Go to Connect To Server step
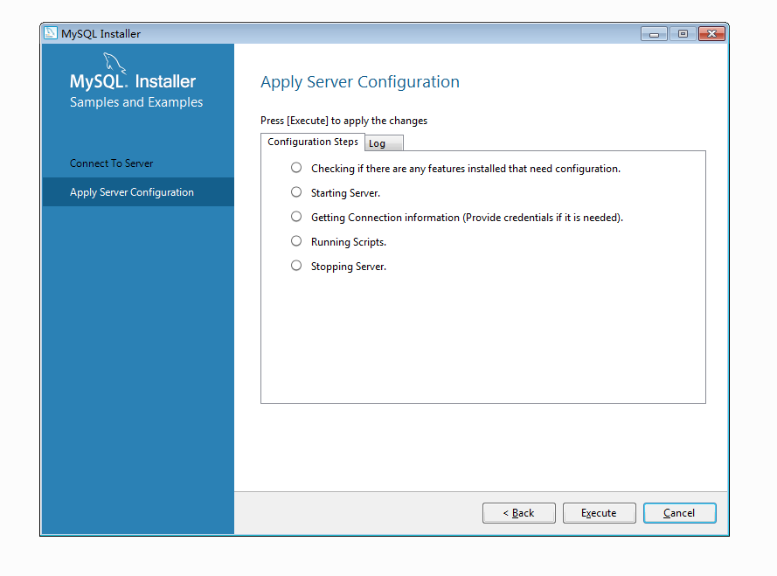 point(112,163)
